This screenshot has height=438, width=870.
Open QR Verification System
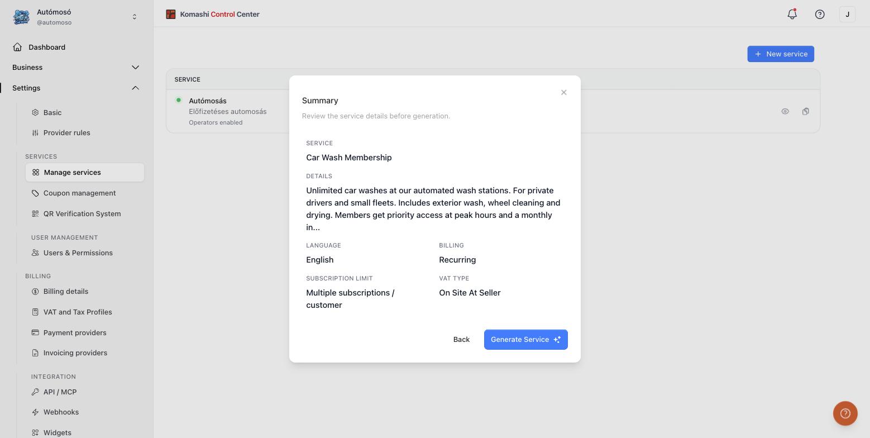[82, 213]
